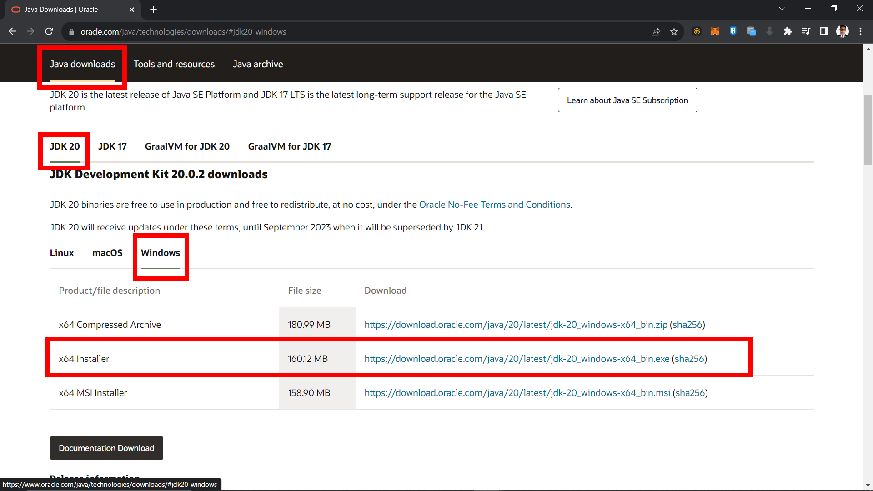Bookmark this page via the star icon
Viewport: 873px width, 491px height.
(674, 31)
